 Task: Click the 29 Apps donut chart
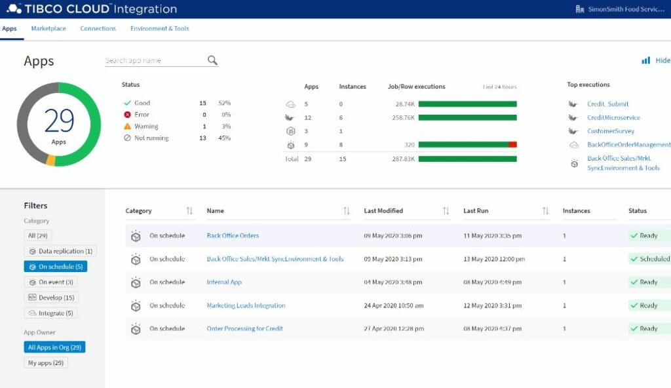(x=59, y=124)
